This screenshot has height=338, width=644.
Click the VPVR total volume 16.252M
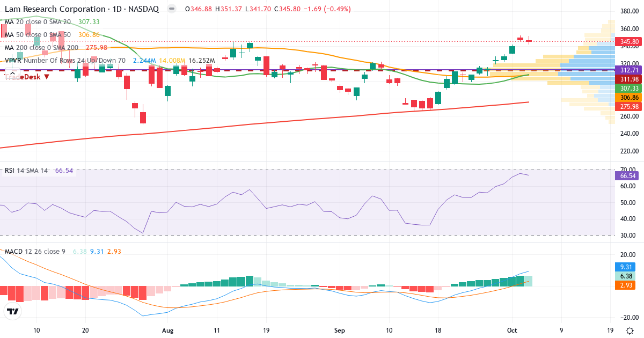(x=201, y=61)
